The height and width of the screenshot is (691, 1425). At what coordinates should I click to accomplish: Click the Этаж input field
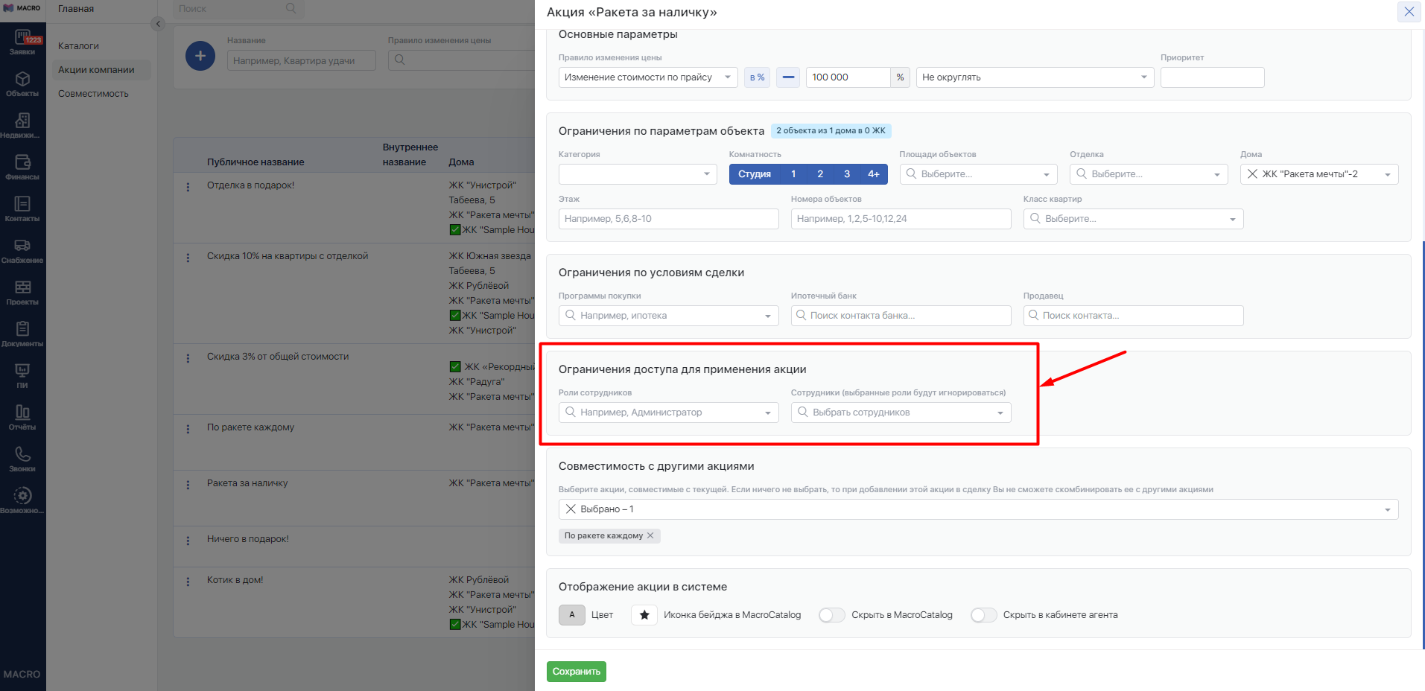pyautogui.click(x=668, y=219)
